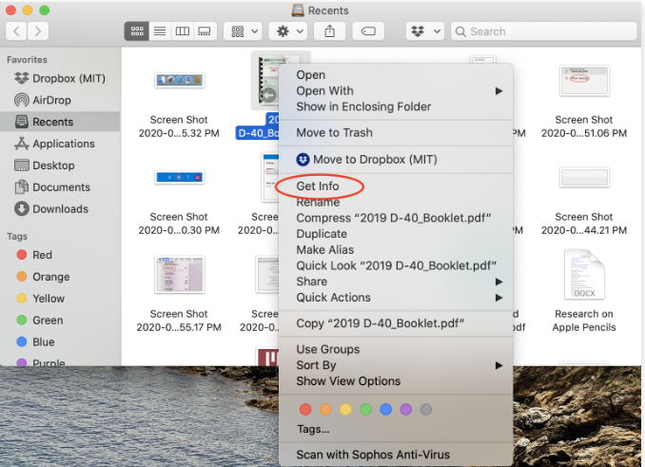Screen dimensions: 645x467
Task: Open the gear Action menu
Action: [288, 31]
